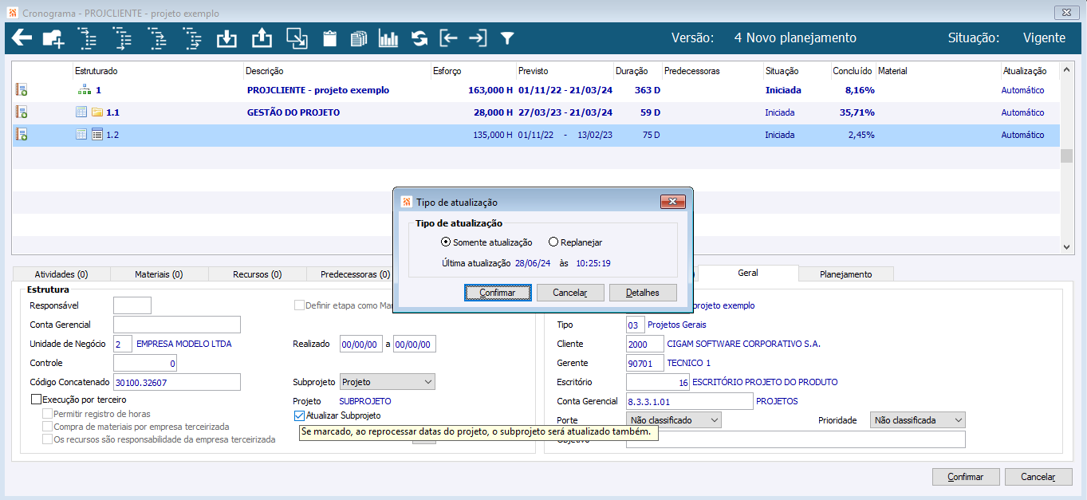Viewport: 1087px width, 500px height.
Task: Toggle Os recursos são responsabilidade checkbox
Action: (x=48, y=439)
